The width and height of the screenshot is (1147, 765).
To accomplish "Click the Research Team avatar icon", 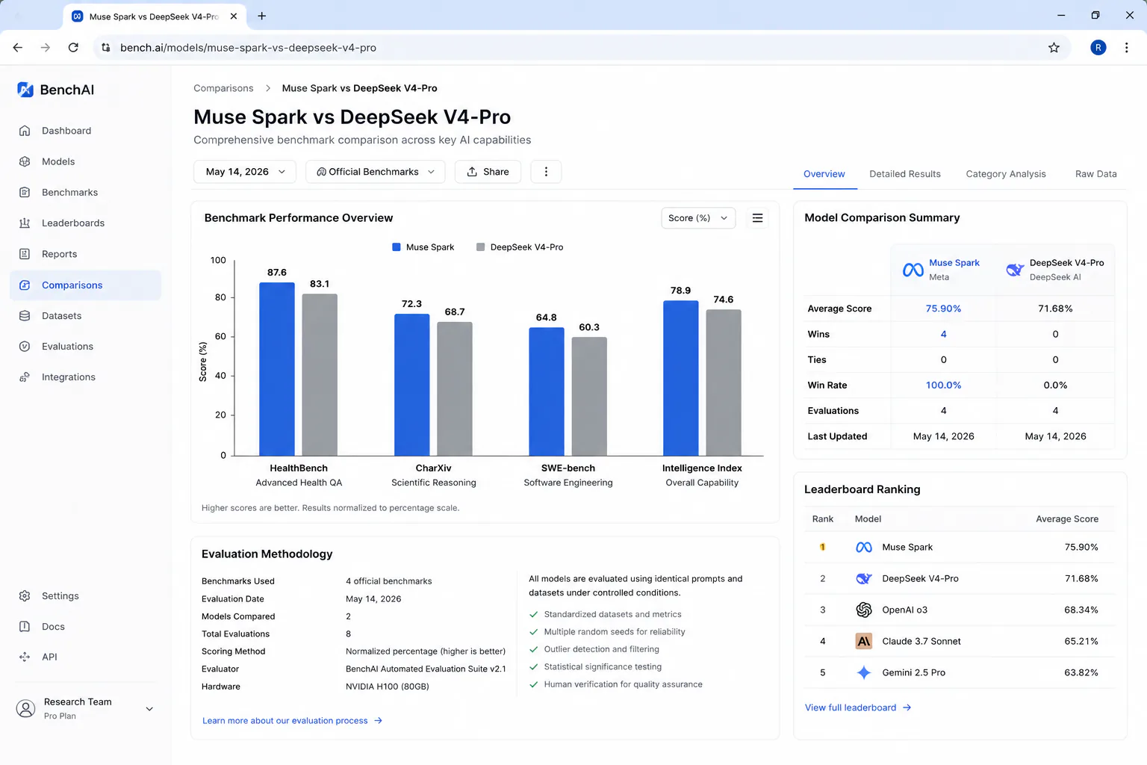I will pos(25,708).
